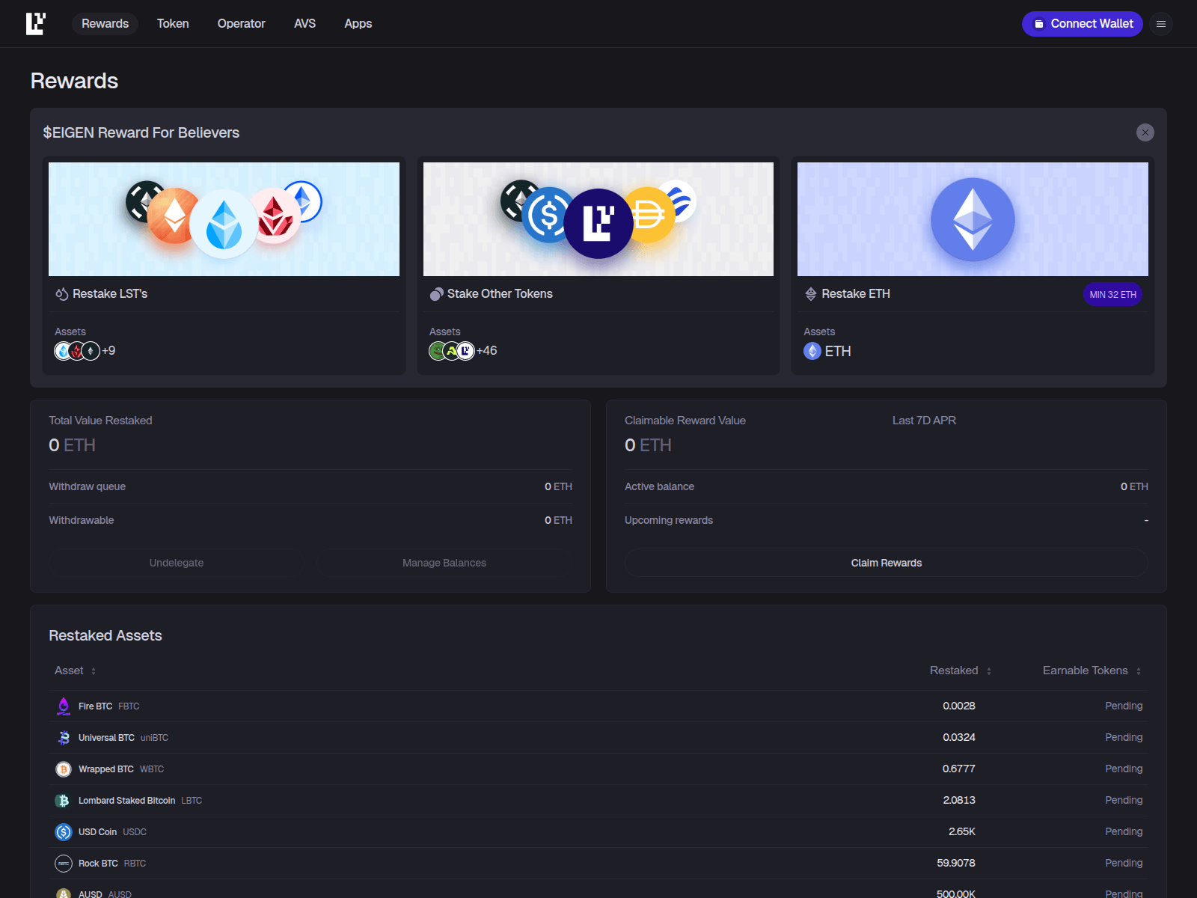
Task: Select the Universal BTC uniBTC row
Action: click(598, 738)
